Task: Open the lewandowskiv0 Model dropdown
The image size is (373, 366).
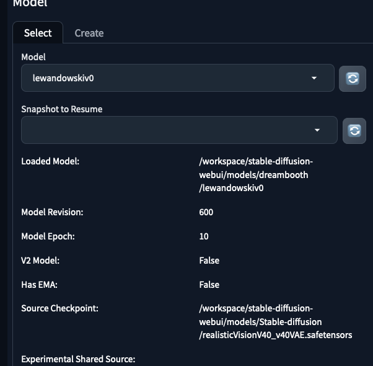Action: point(167,78)
